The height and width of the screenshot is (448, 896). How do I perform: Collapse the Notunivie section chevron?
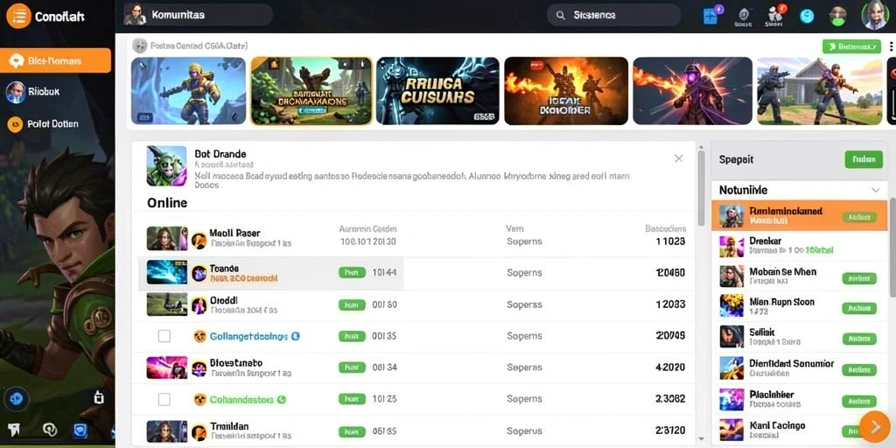(x=875, y=190)
